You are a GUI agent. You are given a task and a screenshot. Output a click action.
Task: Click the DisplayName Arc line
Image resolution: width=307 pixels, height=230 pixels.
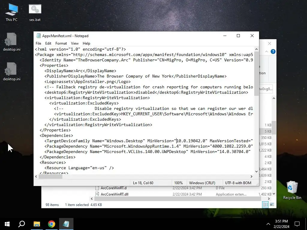point(80,71)
